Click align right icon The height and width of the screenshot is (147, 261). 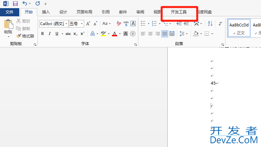(x=158, y=34)
